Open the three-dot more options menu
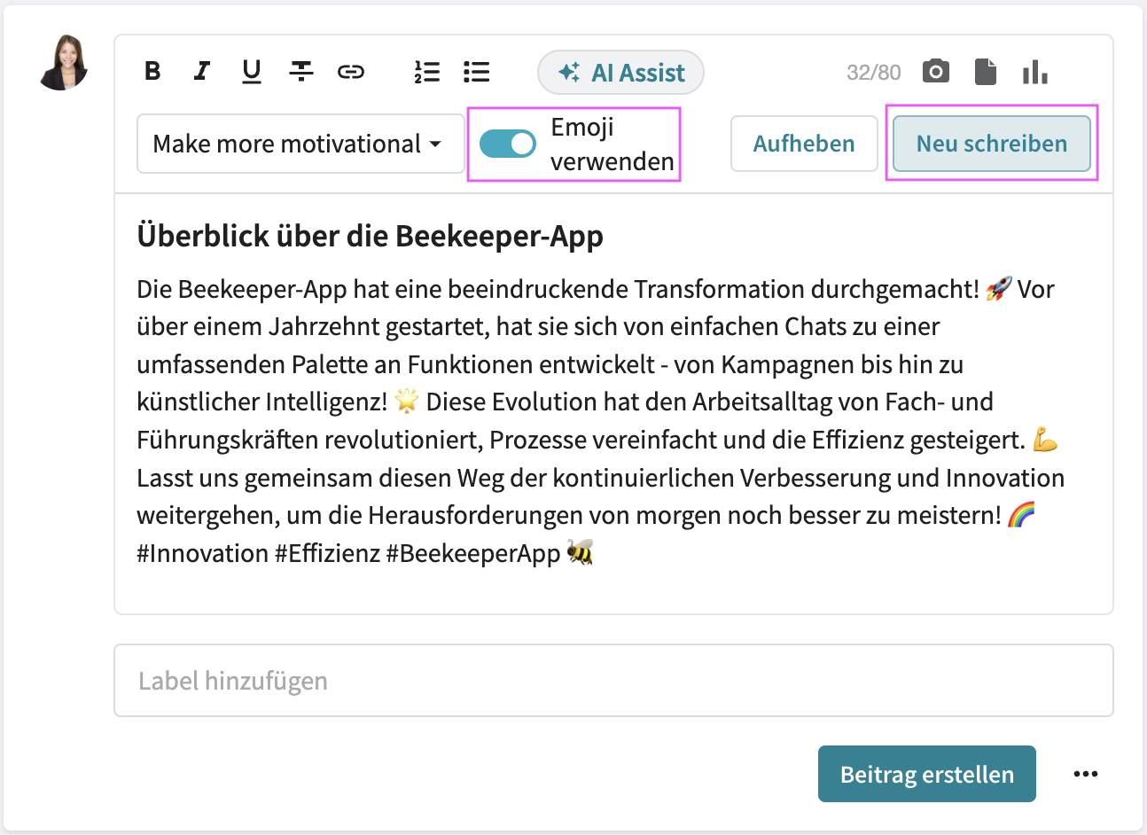 point(1085,773)
